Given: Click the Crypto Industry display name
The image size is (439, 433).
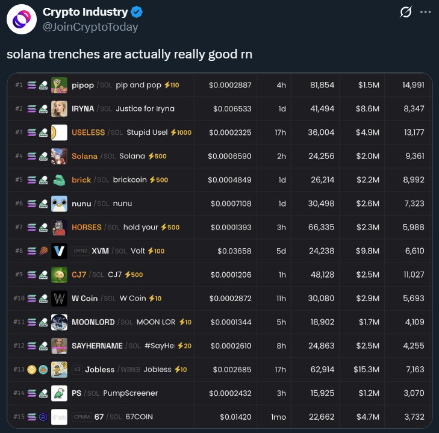Looking at the screenshot, I should [85, 12].
